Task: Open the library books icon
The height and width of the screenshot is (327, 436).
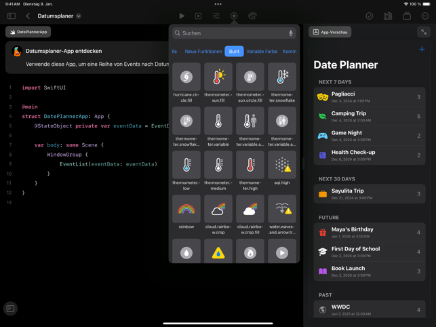Action: [388, 16]
